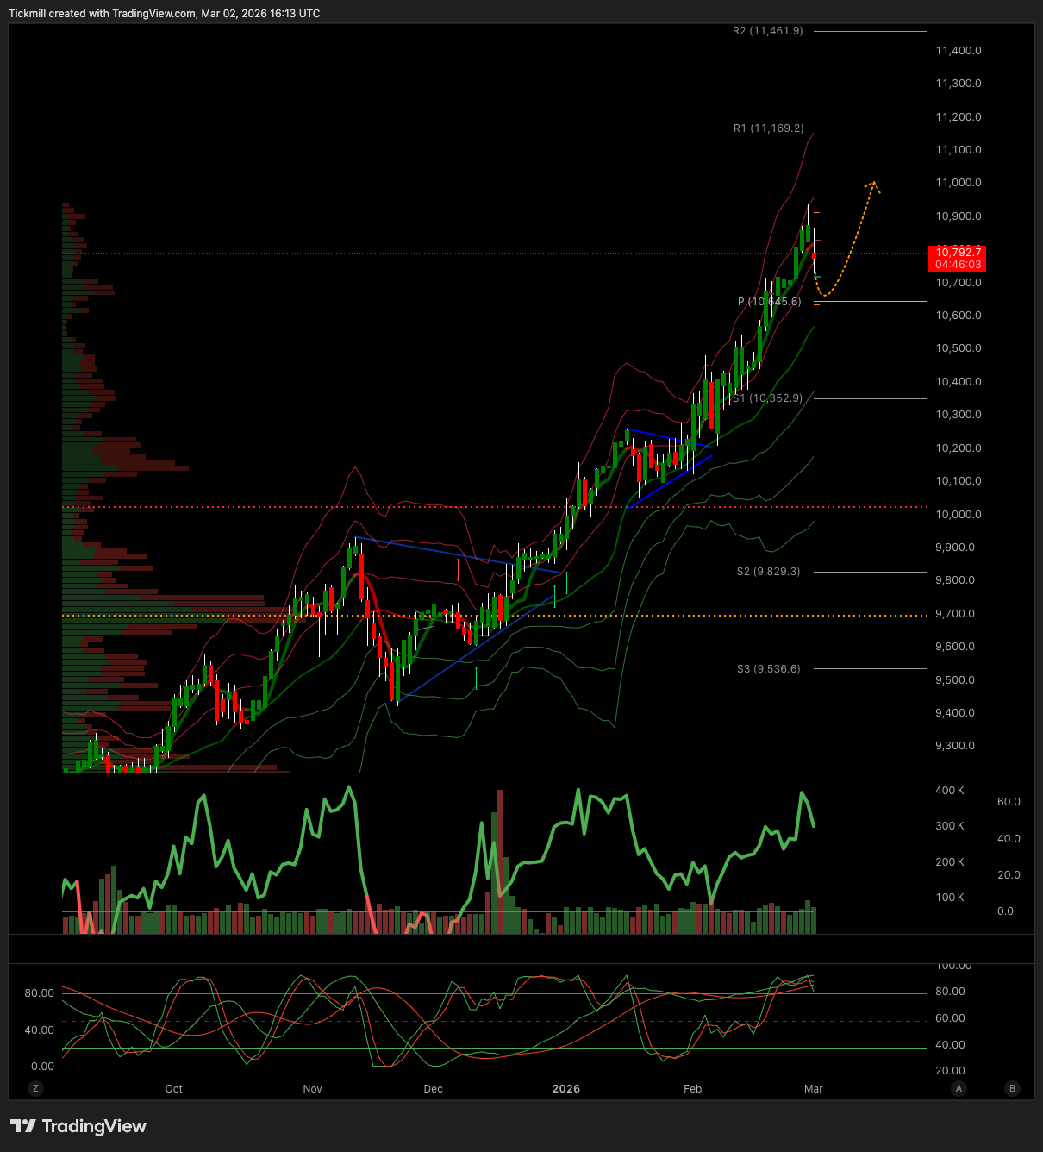Click the countdown timer 04:46:03 in price label
The height and width of the screenshot is (1152, 1043).
(x=957, y=264)
